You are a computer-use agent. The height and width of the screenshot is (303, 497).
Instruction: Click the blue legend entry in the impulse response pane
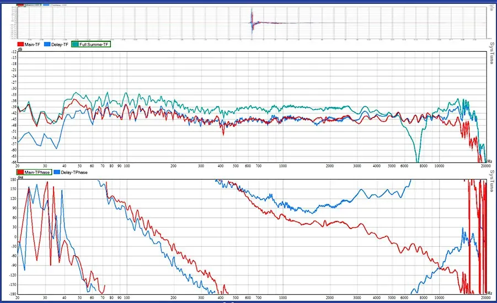coord(55,4)
